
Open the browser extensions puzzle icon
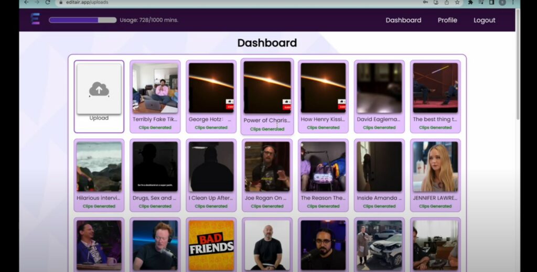470,3
